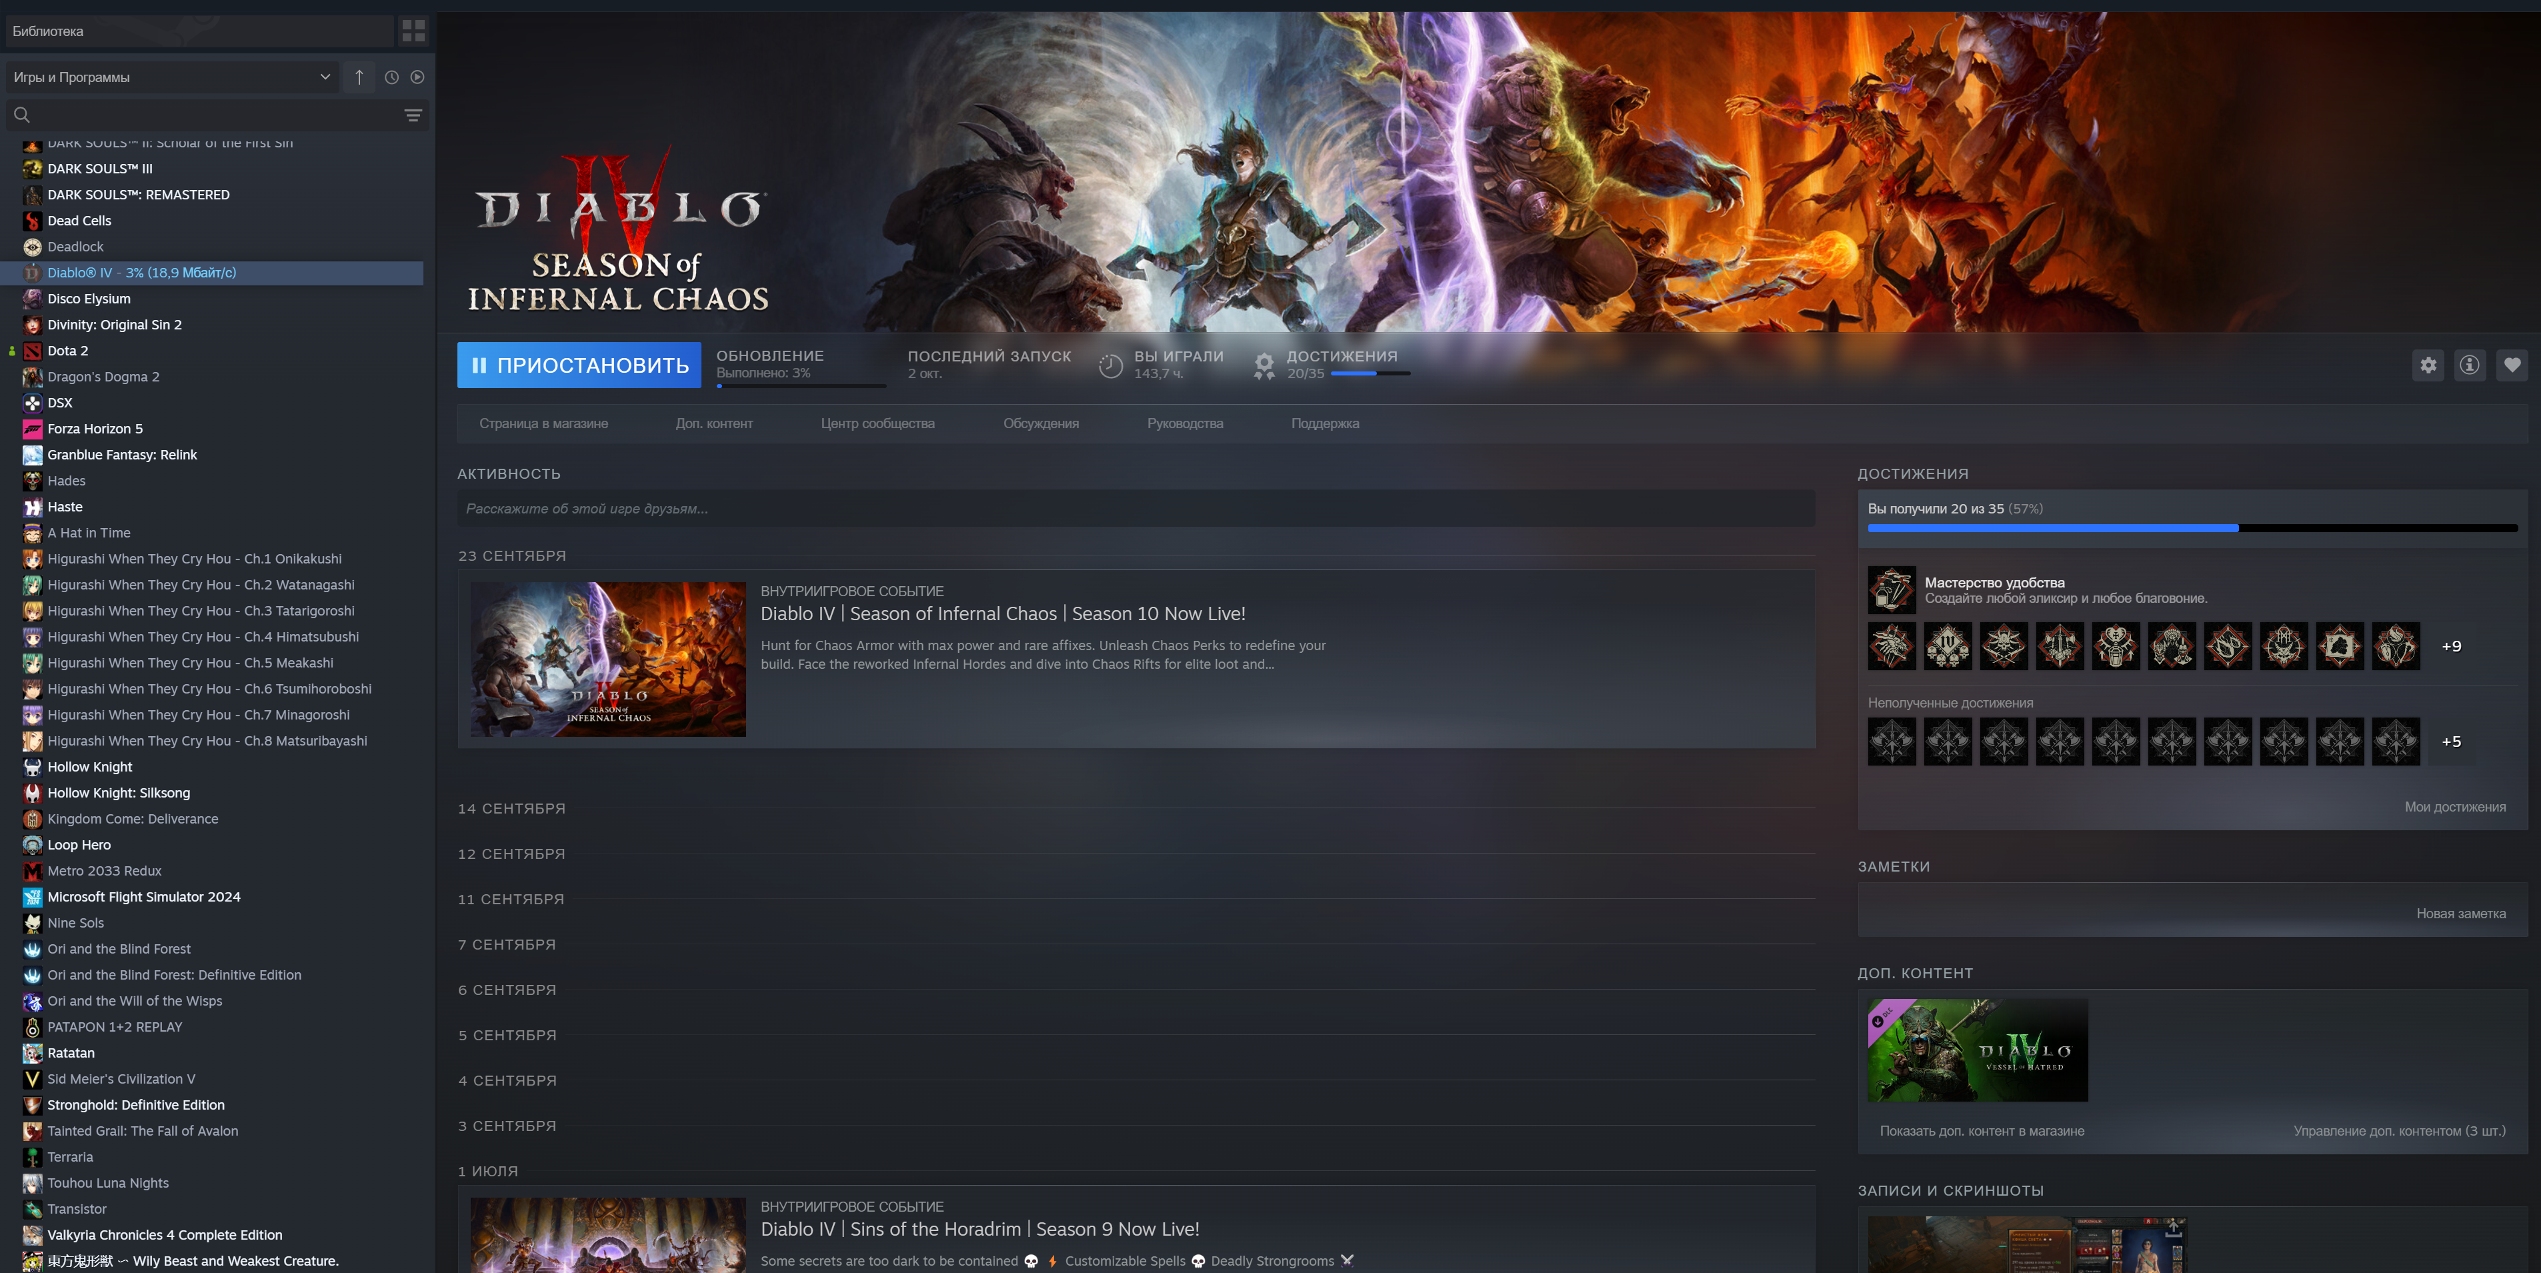
Task: Pause download with Приостановить button
Action: point(579,365)
